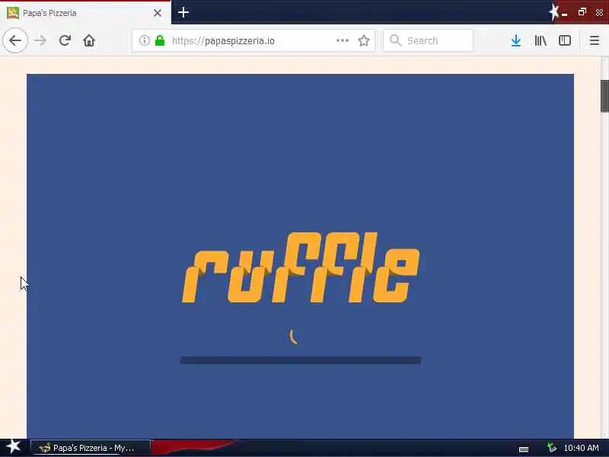Click the papaspizzeria.io URL field
Viewport: 609px width, 457px height.
click(253, 40)
